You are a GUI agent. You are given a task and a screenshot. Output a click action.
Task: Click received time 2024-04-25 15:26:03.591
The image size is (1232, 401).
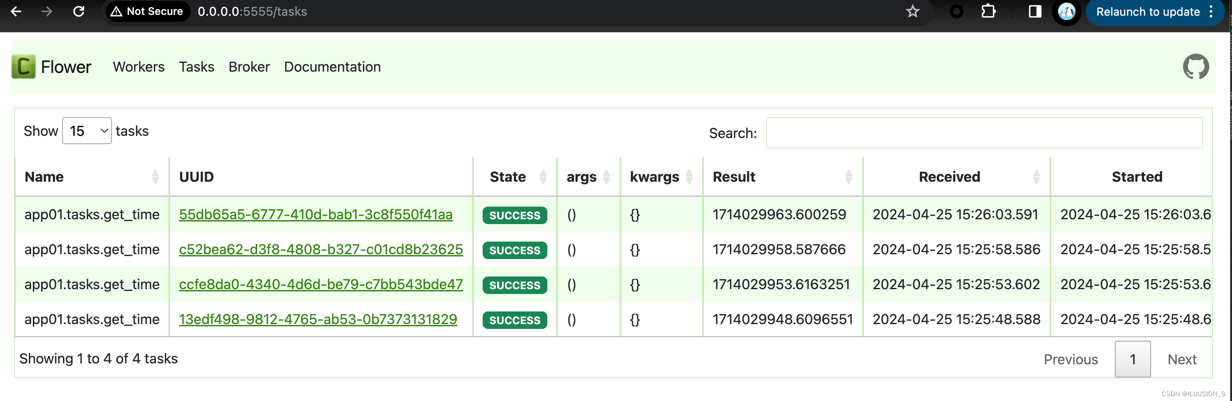[956, 214]
